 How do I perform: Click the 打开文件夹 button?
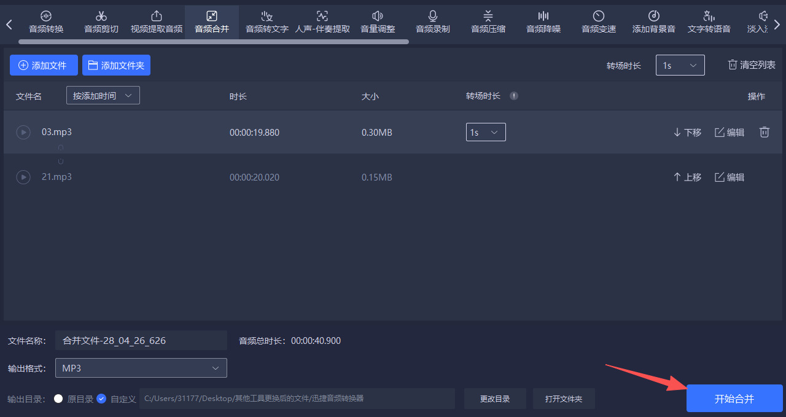[564, 399]
